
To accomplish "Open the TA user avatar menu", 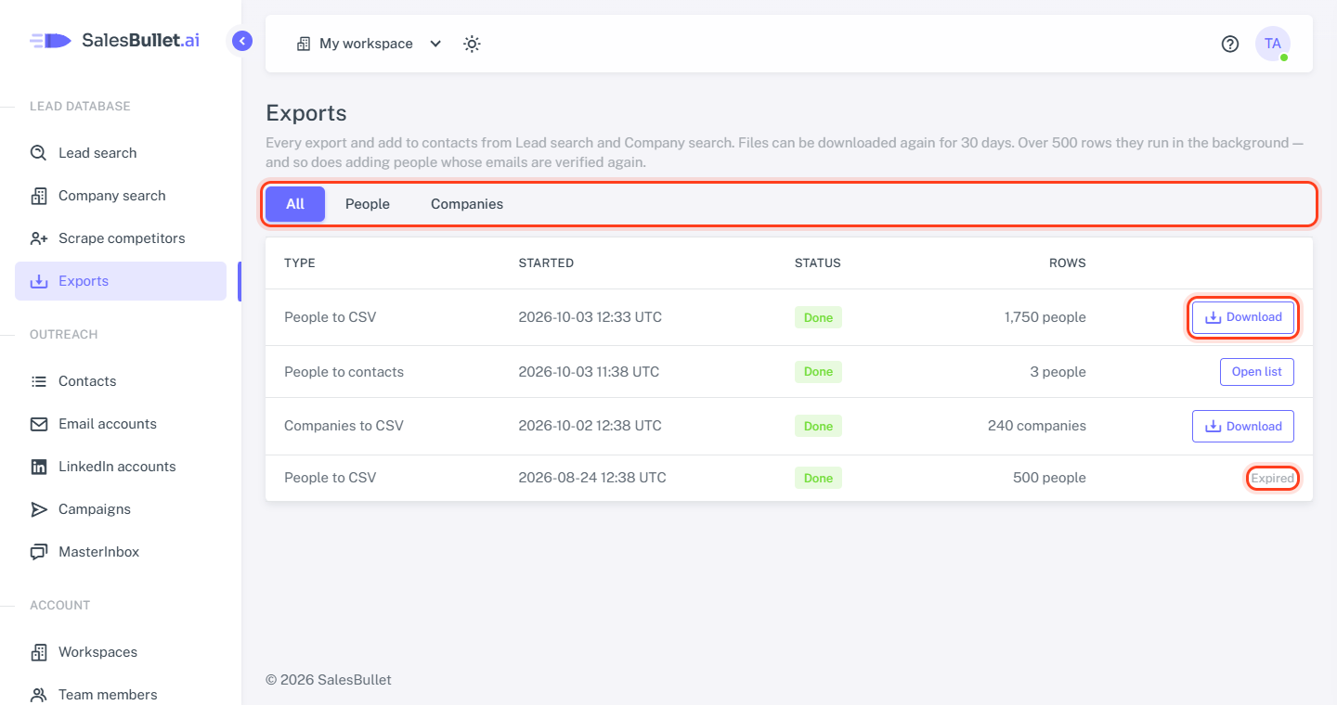I will coord(1273,44).
